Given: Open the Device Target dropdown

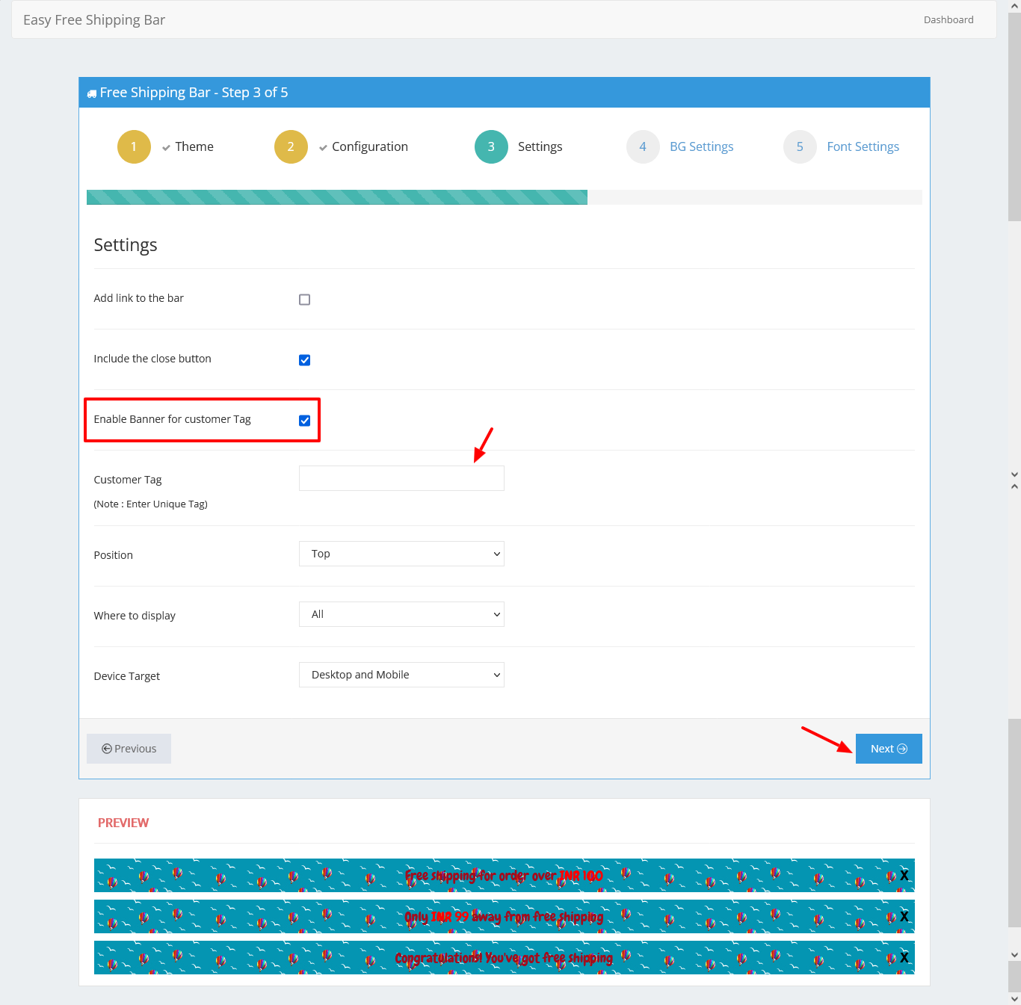Looking at the screenshot, I should [401, 675].
